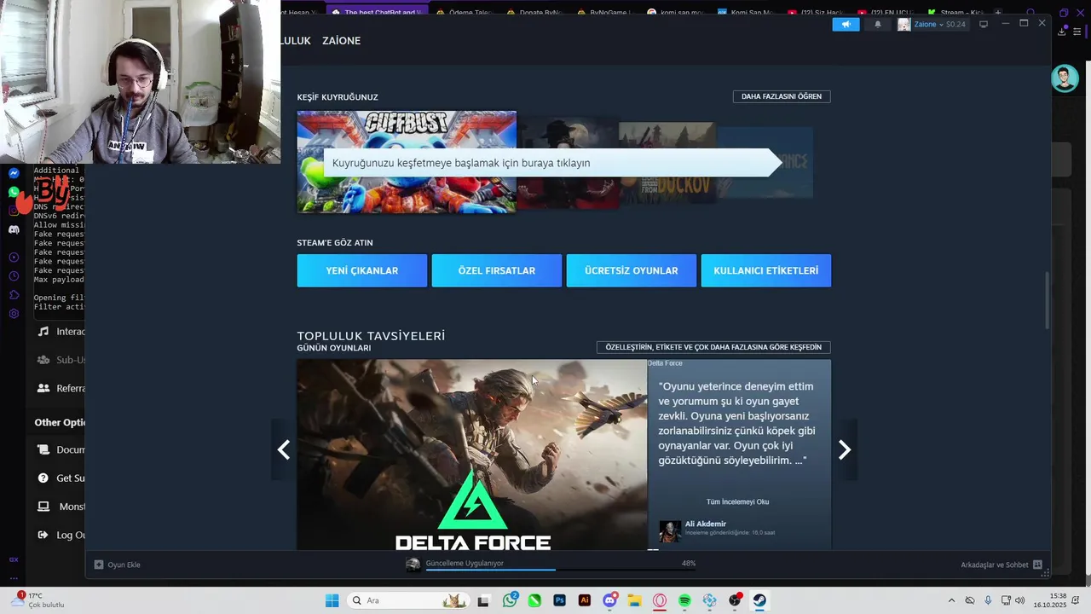
Task: Open extensions cube icon in browser sidebar
Action: 14,295
